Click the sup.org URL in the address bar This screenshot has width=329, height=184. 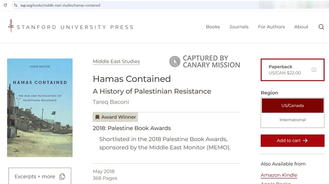(60, 5)
